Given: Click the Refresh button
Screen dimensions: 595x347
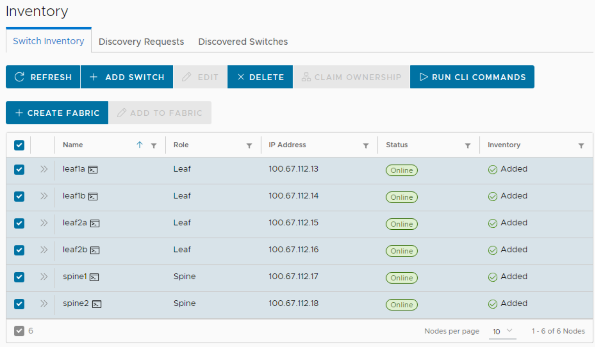Looking at the screenshot, I should [43, 77].
